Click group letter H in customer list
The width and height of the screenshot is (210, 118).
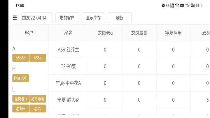pyautogui.click(x=14, y=69)
